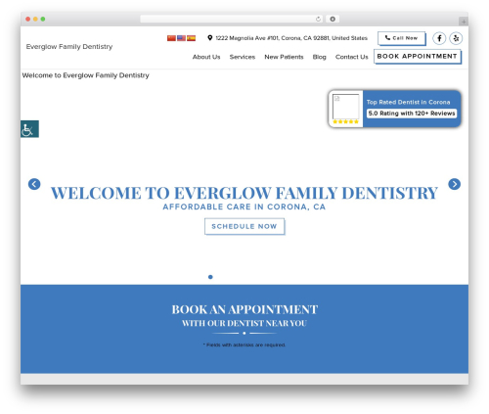The height and width of the screenshot is (414, 489).
Task: Select the slider pagination dot
Action: pos(210,277)
